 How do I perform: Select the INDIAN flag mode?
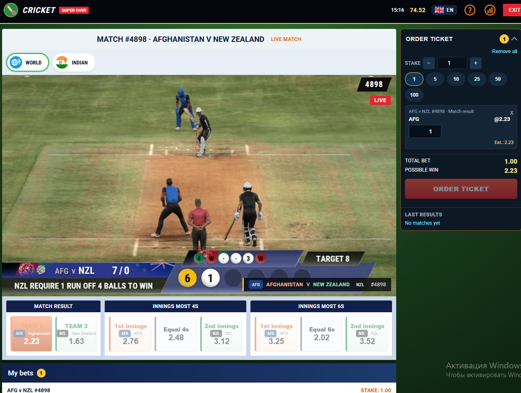74,62
